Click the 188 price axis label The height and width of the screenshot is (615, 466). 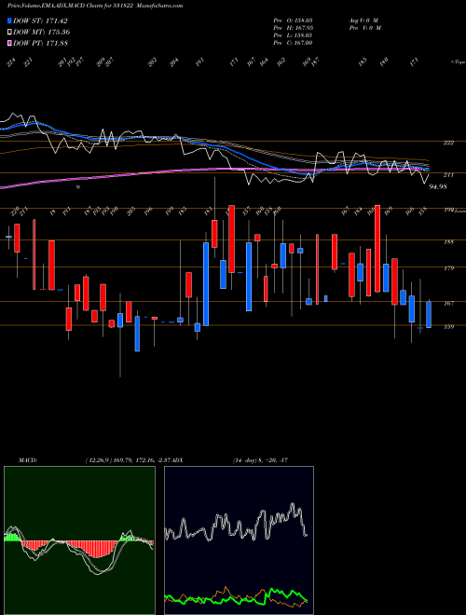(x=448, y=242)
